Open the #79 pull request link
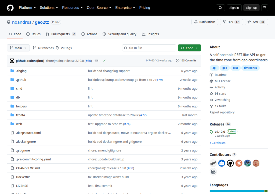The image size is (275, 194). [x=159, y=80]
